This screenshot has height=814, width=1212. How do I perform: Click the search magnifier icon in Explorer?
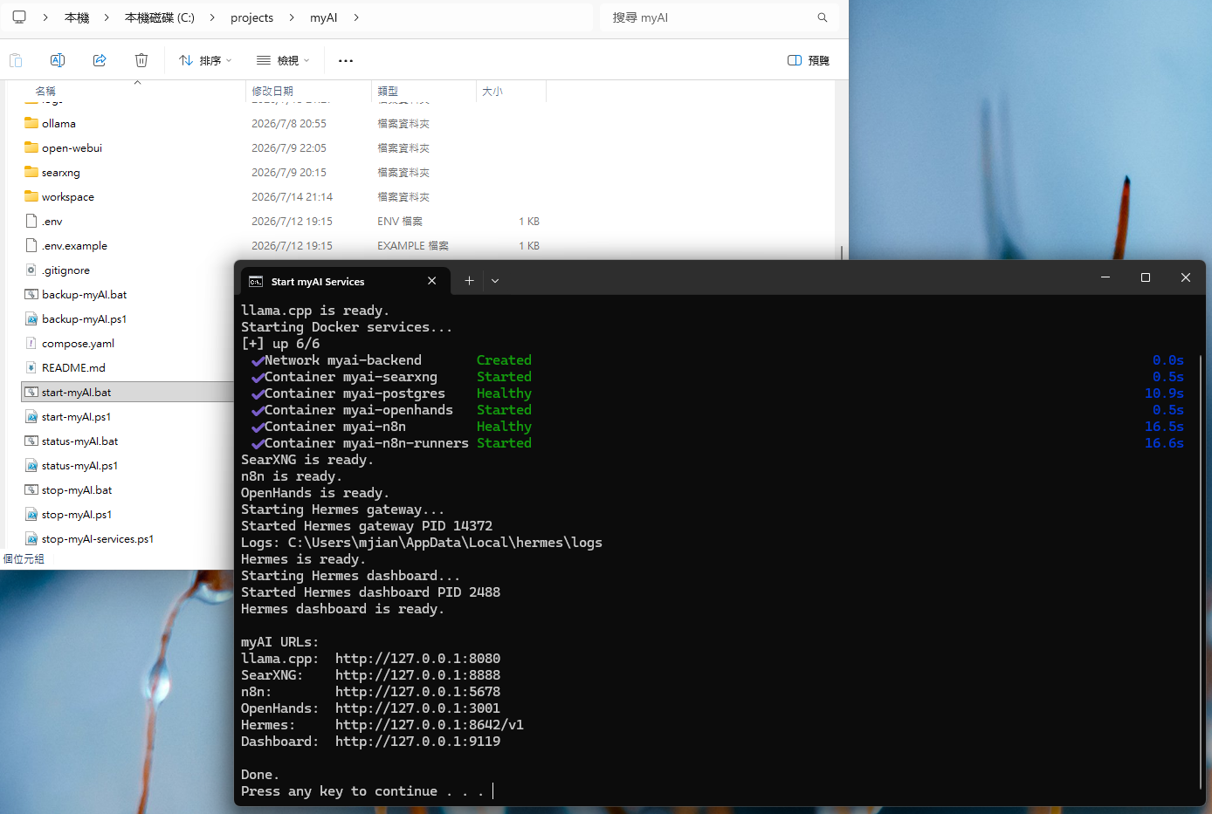click(x=822, y=17)
